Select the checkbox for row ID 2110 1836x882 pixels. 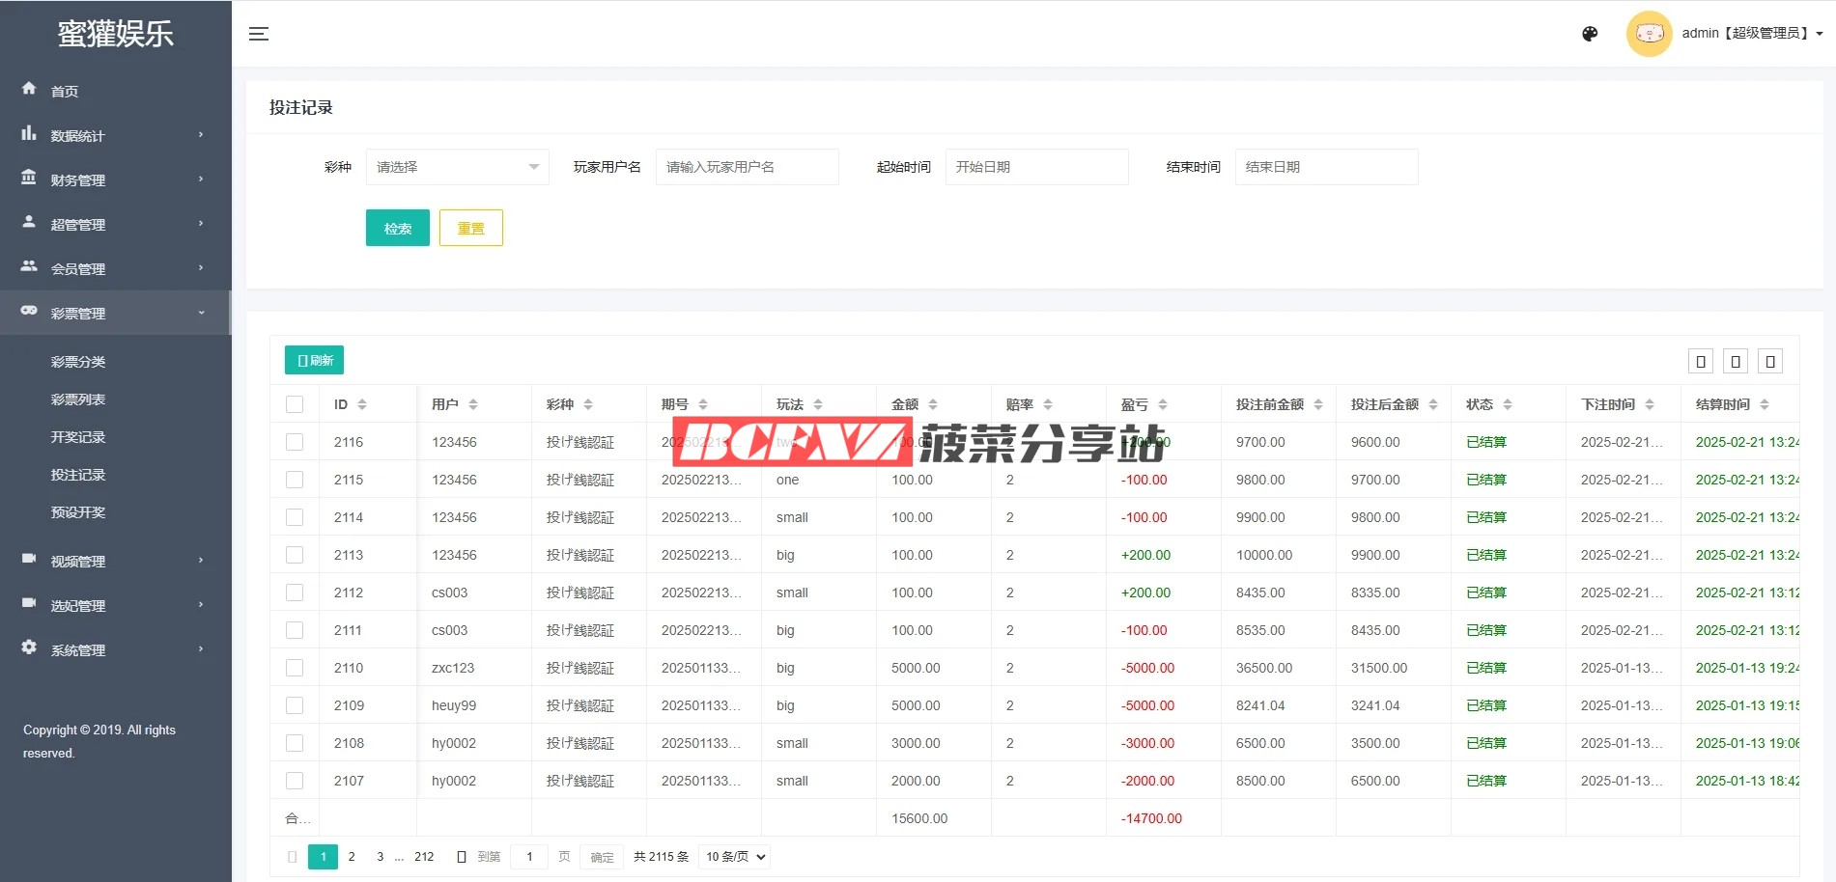pyautogui.click(x=295, y=668)
